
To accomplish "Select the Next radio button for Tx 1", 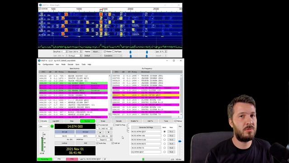I will coord(164,132).
